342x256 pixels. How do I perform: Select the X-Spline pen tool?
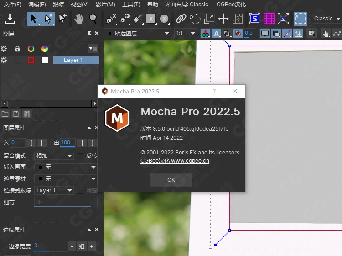pyautogui.click(x=111, y=19)
